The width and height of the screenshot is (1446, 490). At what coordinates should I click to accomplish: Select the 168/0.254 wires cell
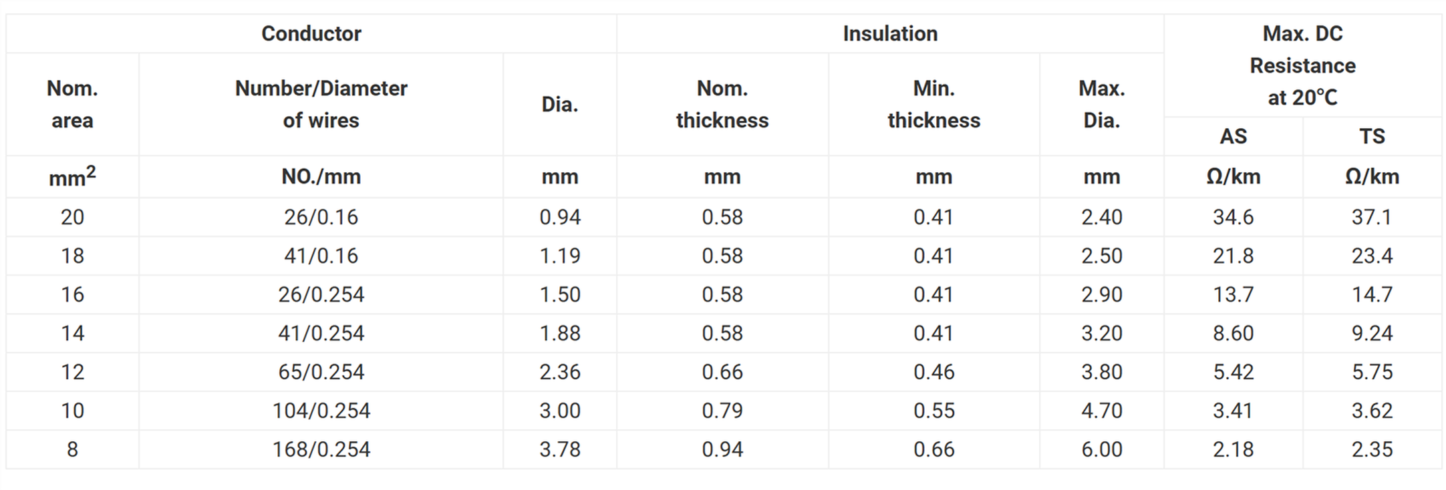tap(321, 449)
